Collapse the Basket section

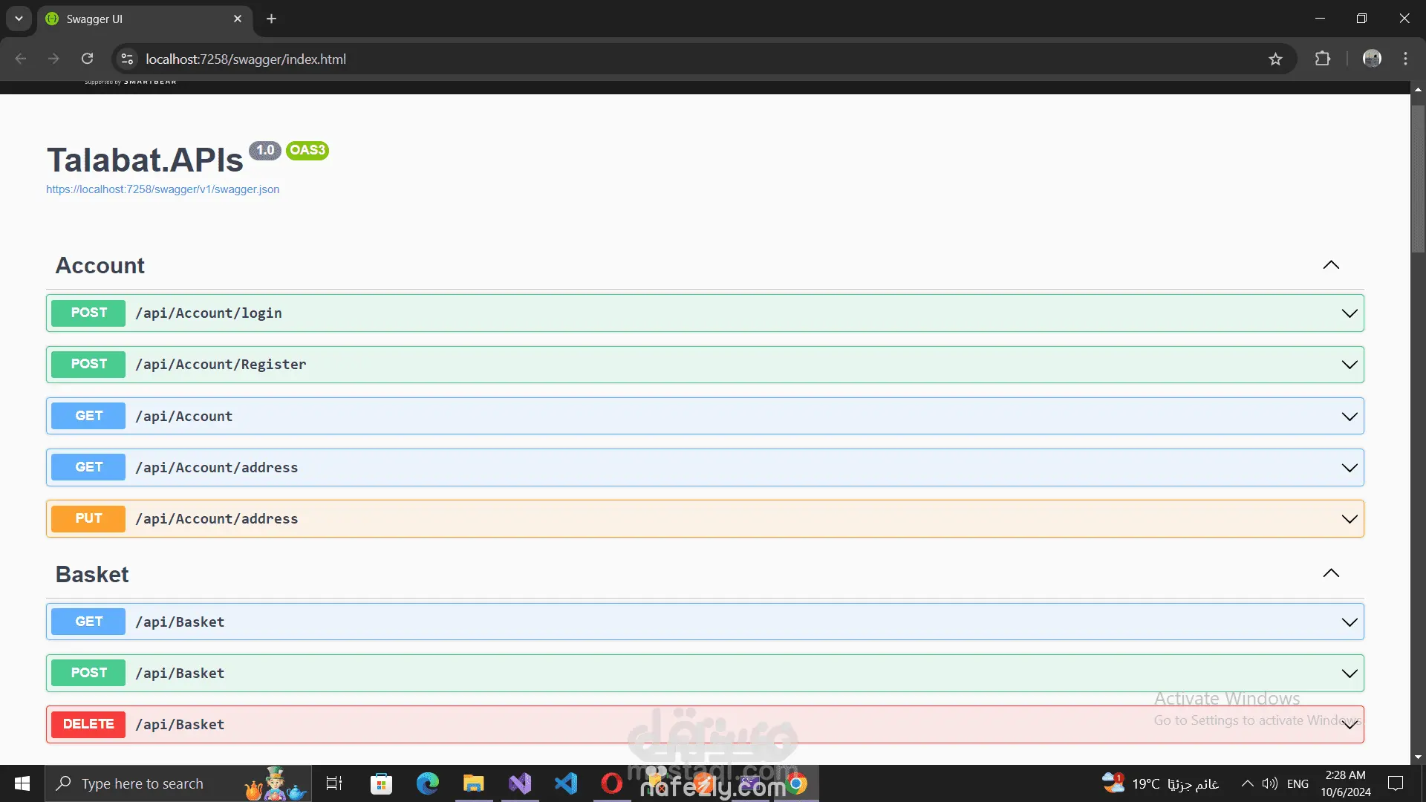pos(1331,573)
